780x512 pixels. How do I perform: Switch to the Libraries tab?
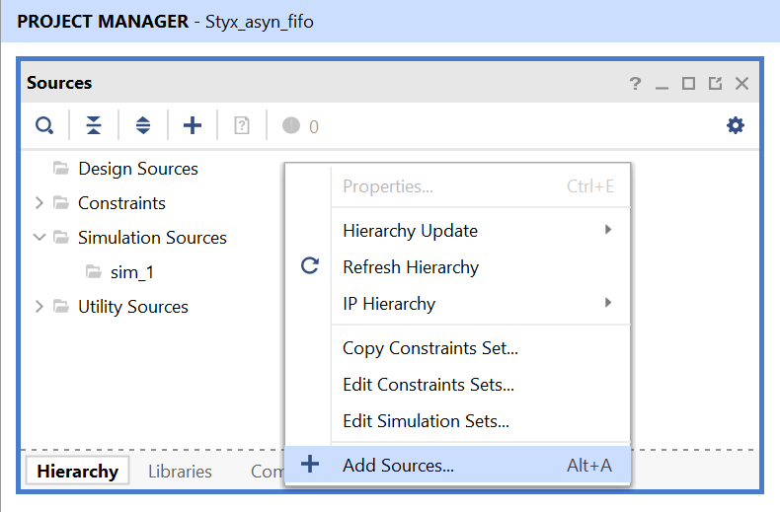180,472
